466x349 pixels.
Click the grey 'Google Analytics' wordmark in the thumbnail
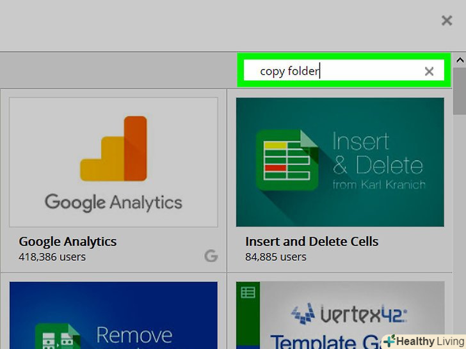point(113,203)
